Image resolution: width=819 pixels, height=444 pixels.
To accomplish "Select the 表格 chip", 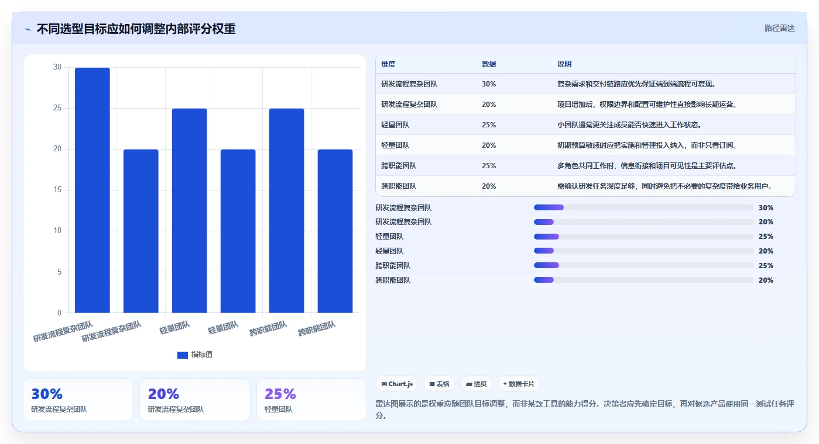I will pyautogui.click(x=439, y=384).
